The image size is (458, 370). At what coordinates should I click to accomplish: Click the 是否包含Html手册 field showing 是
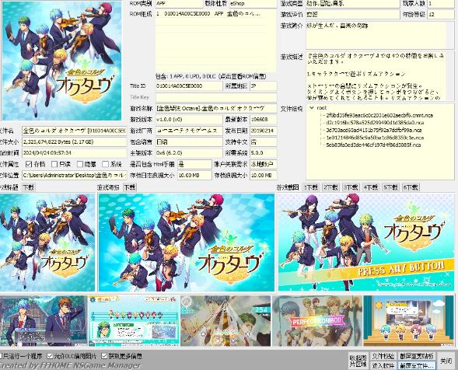(x=194, y=164)
